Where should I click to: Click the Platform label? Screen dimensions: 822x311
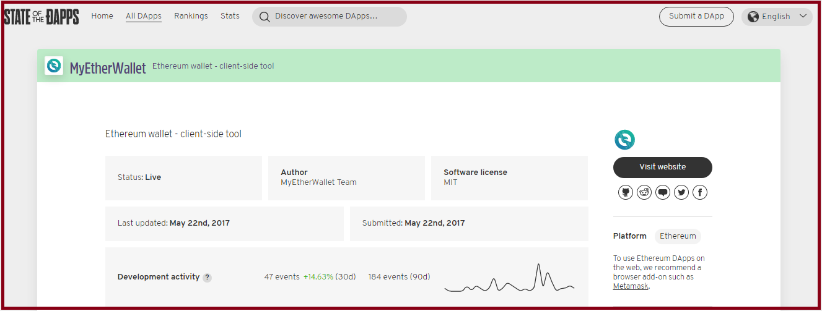point(630,236)
